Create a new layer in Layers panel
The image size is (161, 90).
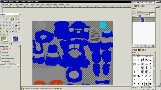[134, 46]
